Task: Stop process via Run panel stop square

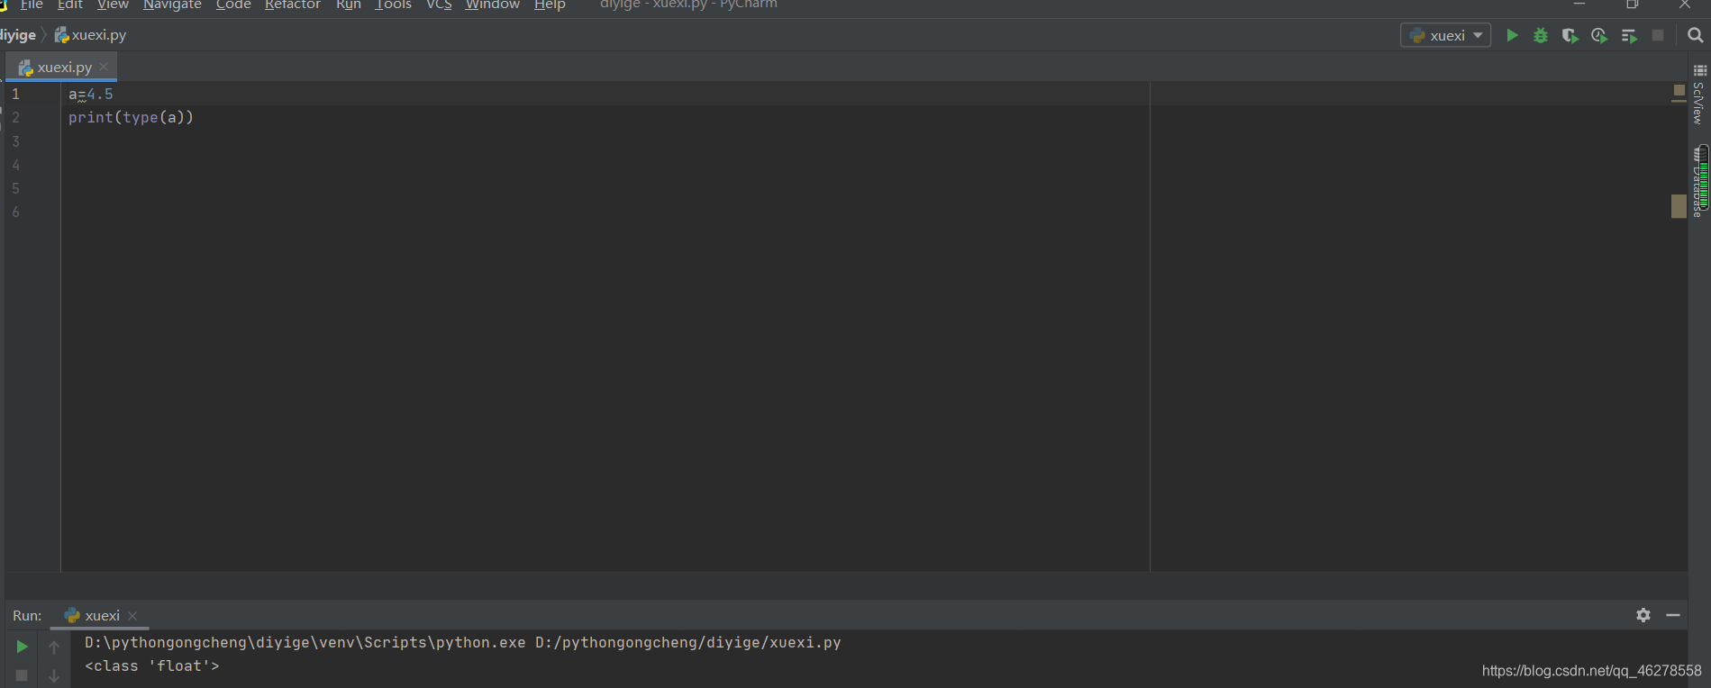Action: tap(22, 674)
